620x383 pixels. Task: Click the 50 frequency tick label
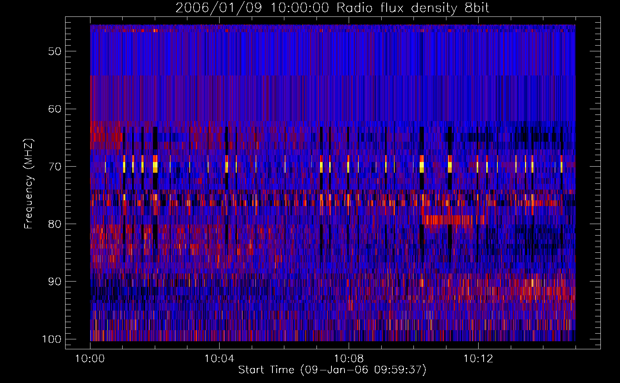(55, 51)
